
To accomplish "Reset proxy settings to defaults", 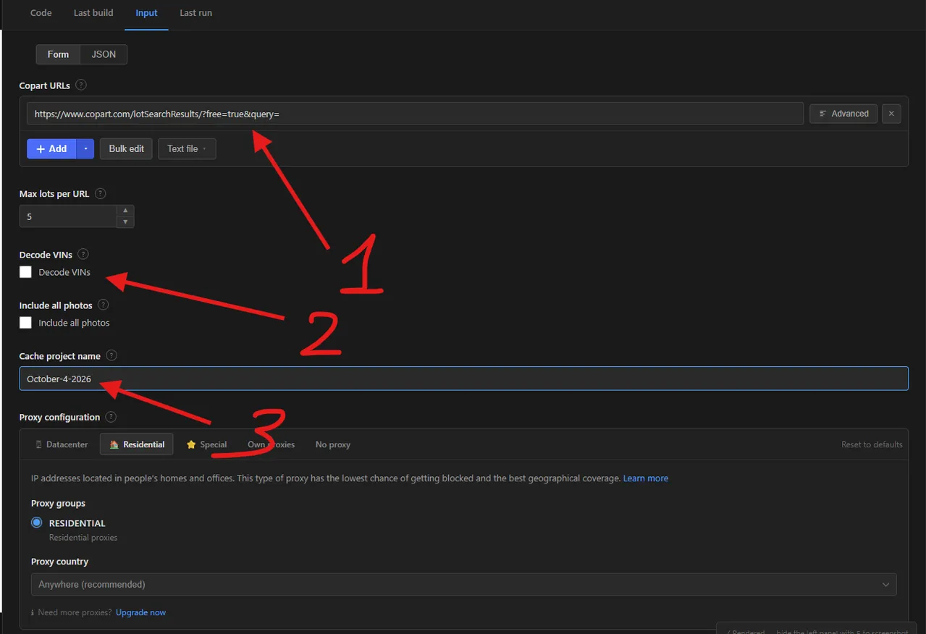I will point(872,444).
